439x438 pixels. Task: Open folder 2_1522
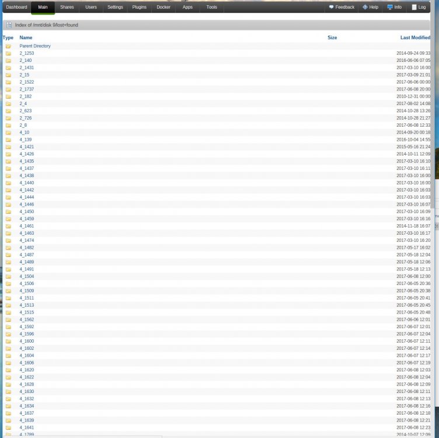pos(27,82)
